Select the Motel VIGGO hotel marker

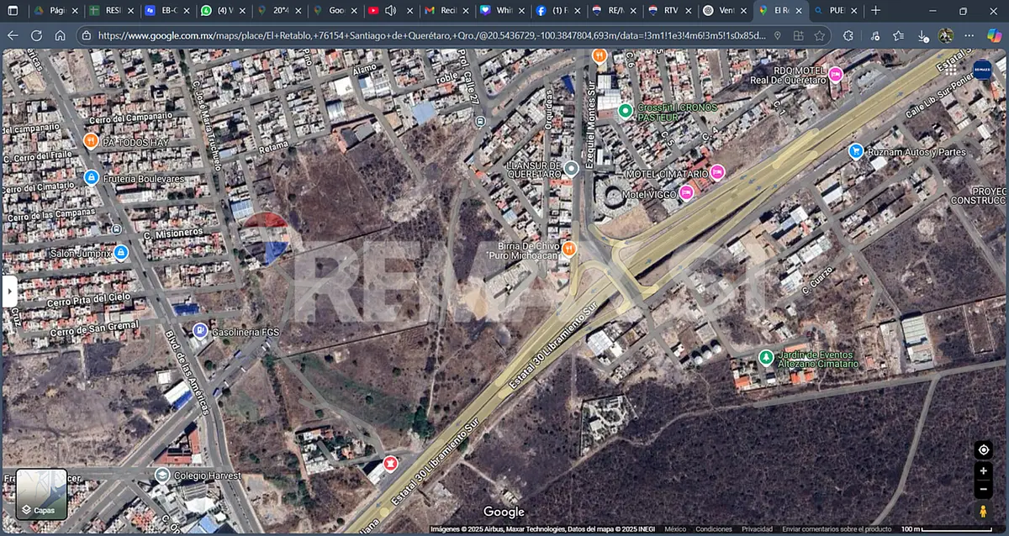pyautogui.click(x=686, y=193)
